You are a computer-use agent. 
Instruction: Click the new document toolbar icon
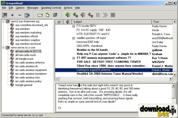(48, 15)
